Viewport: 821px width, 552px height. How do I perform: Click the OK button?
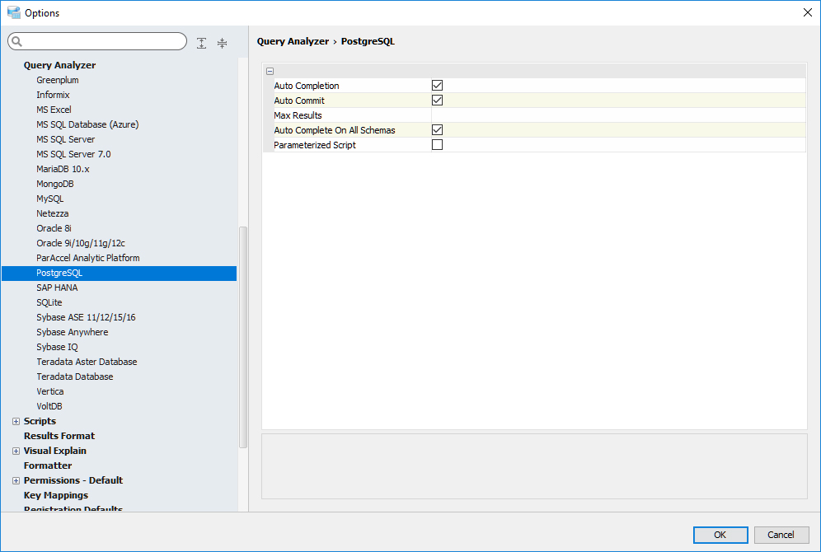pyautogui.click(x=720, y=535)
